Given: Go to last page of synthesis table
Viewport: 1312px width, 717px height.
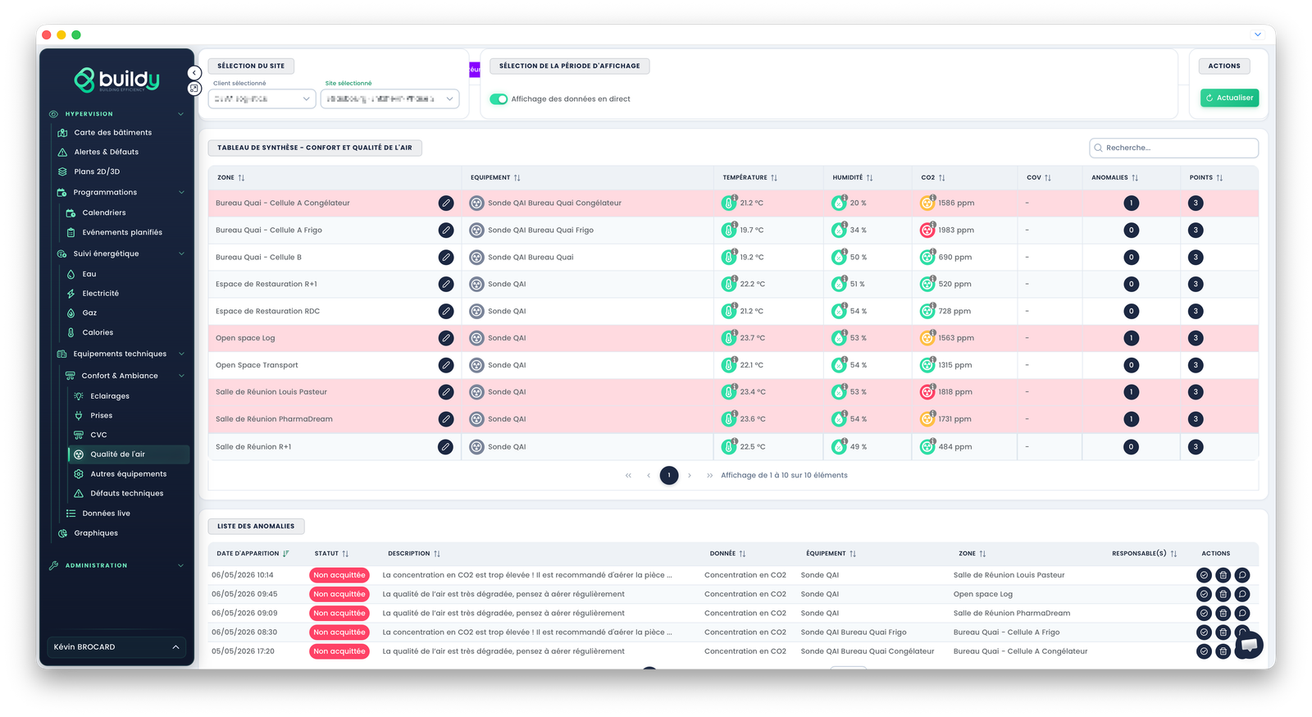Looking at the screenshot, I should pyautogui.click(x=709, y=476).
